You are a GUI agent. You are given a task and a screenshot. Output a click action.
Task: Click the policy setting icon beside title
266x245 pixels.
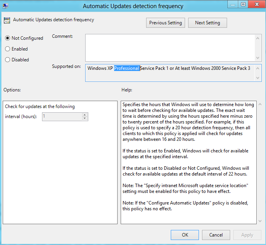7,20
